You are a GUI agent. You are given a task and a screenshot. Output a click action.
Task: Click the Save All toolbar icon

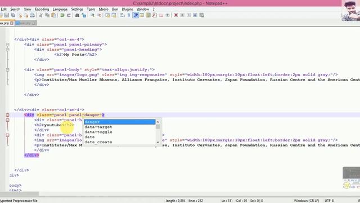click(x=13, y=15)
